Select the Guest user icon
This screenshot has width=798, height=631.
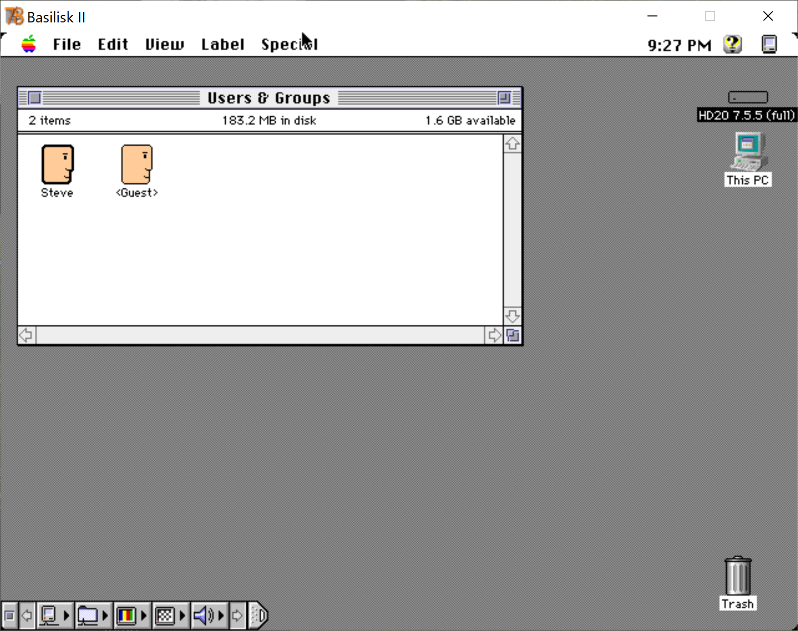(x=137, y=164)
